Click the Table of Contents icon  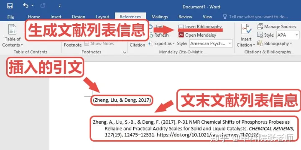point(12,30)
